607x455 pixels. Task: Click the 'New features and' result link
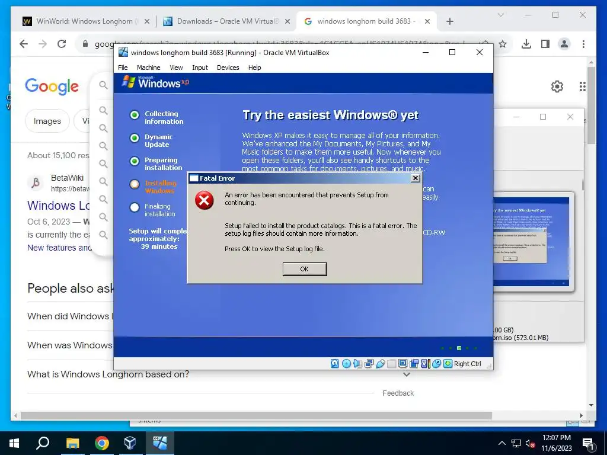point(59,248)
